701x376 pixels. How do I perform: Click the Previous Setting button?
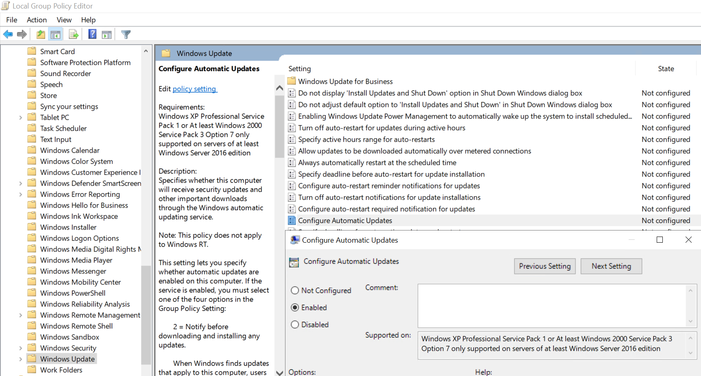[x=545, y=266]
